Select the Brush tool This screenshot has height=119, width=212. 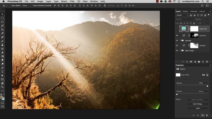[x=2, y=41]
